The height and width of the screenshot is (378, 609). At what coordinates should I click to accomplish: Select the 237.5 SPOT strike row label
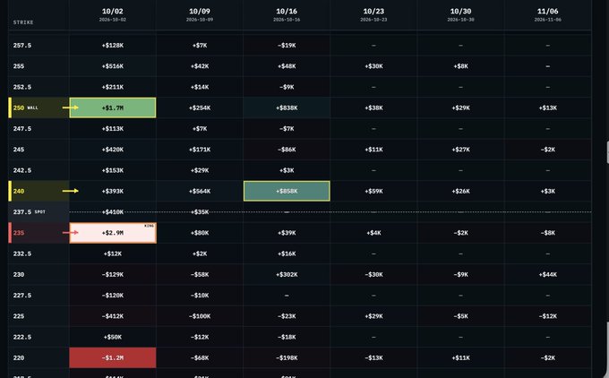(x=39, y=211)
